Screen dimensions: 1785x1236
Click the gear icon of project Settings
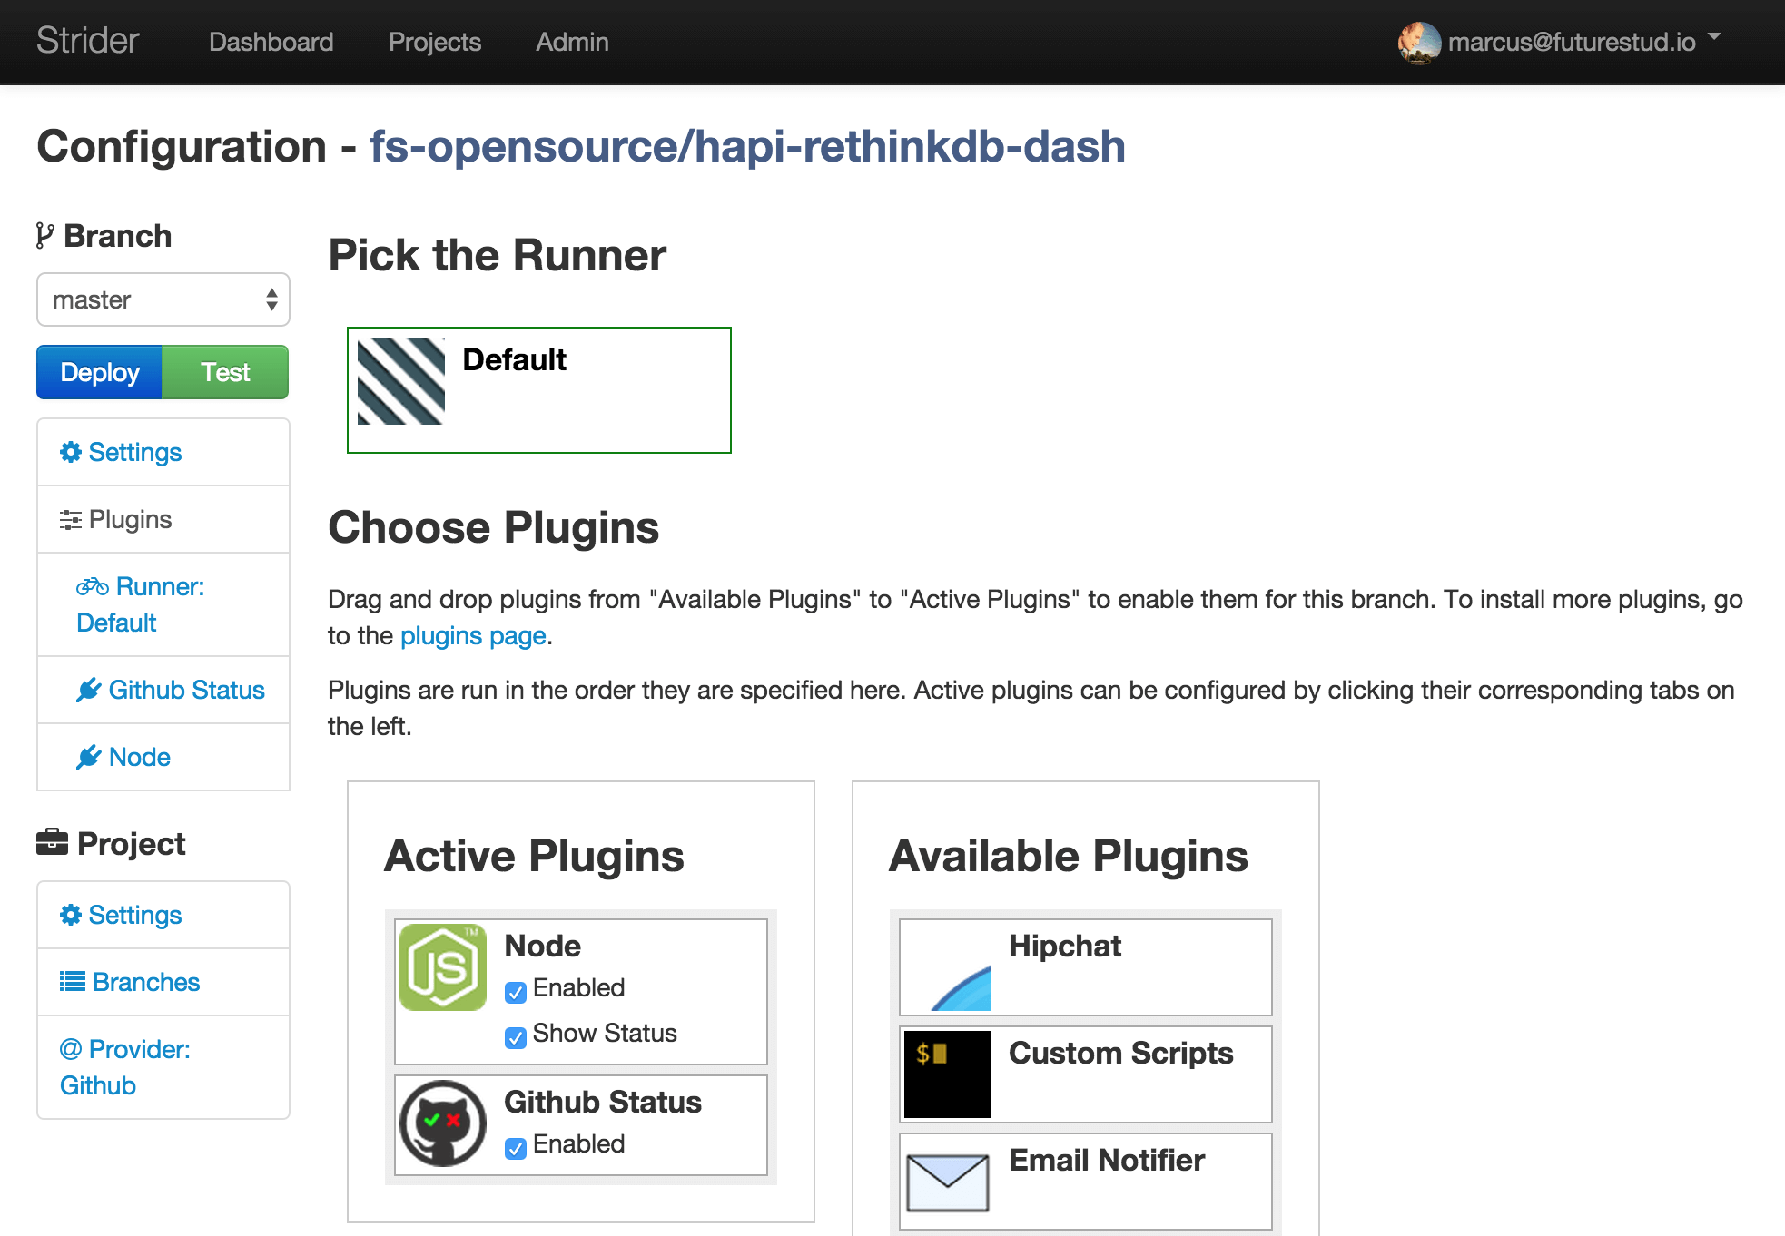[x=70, y=915]
